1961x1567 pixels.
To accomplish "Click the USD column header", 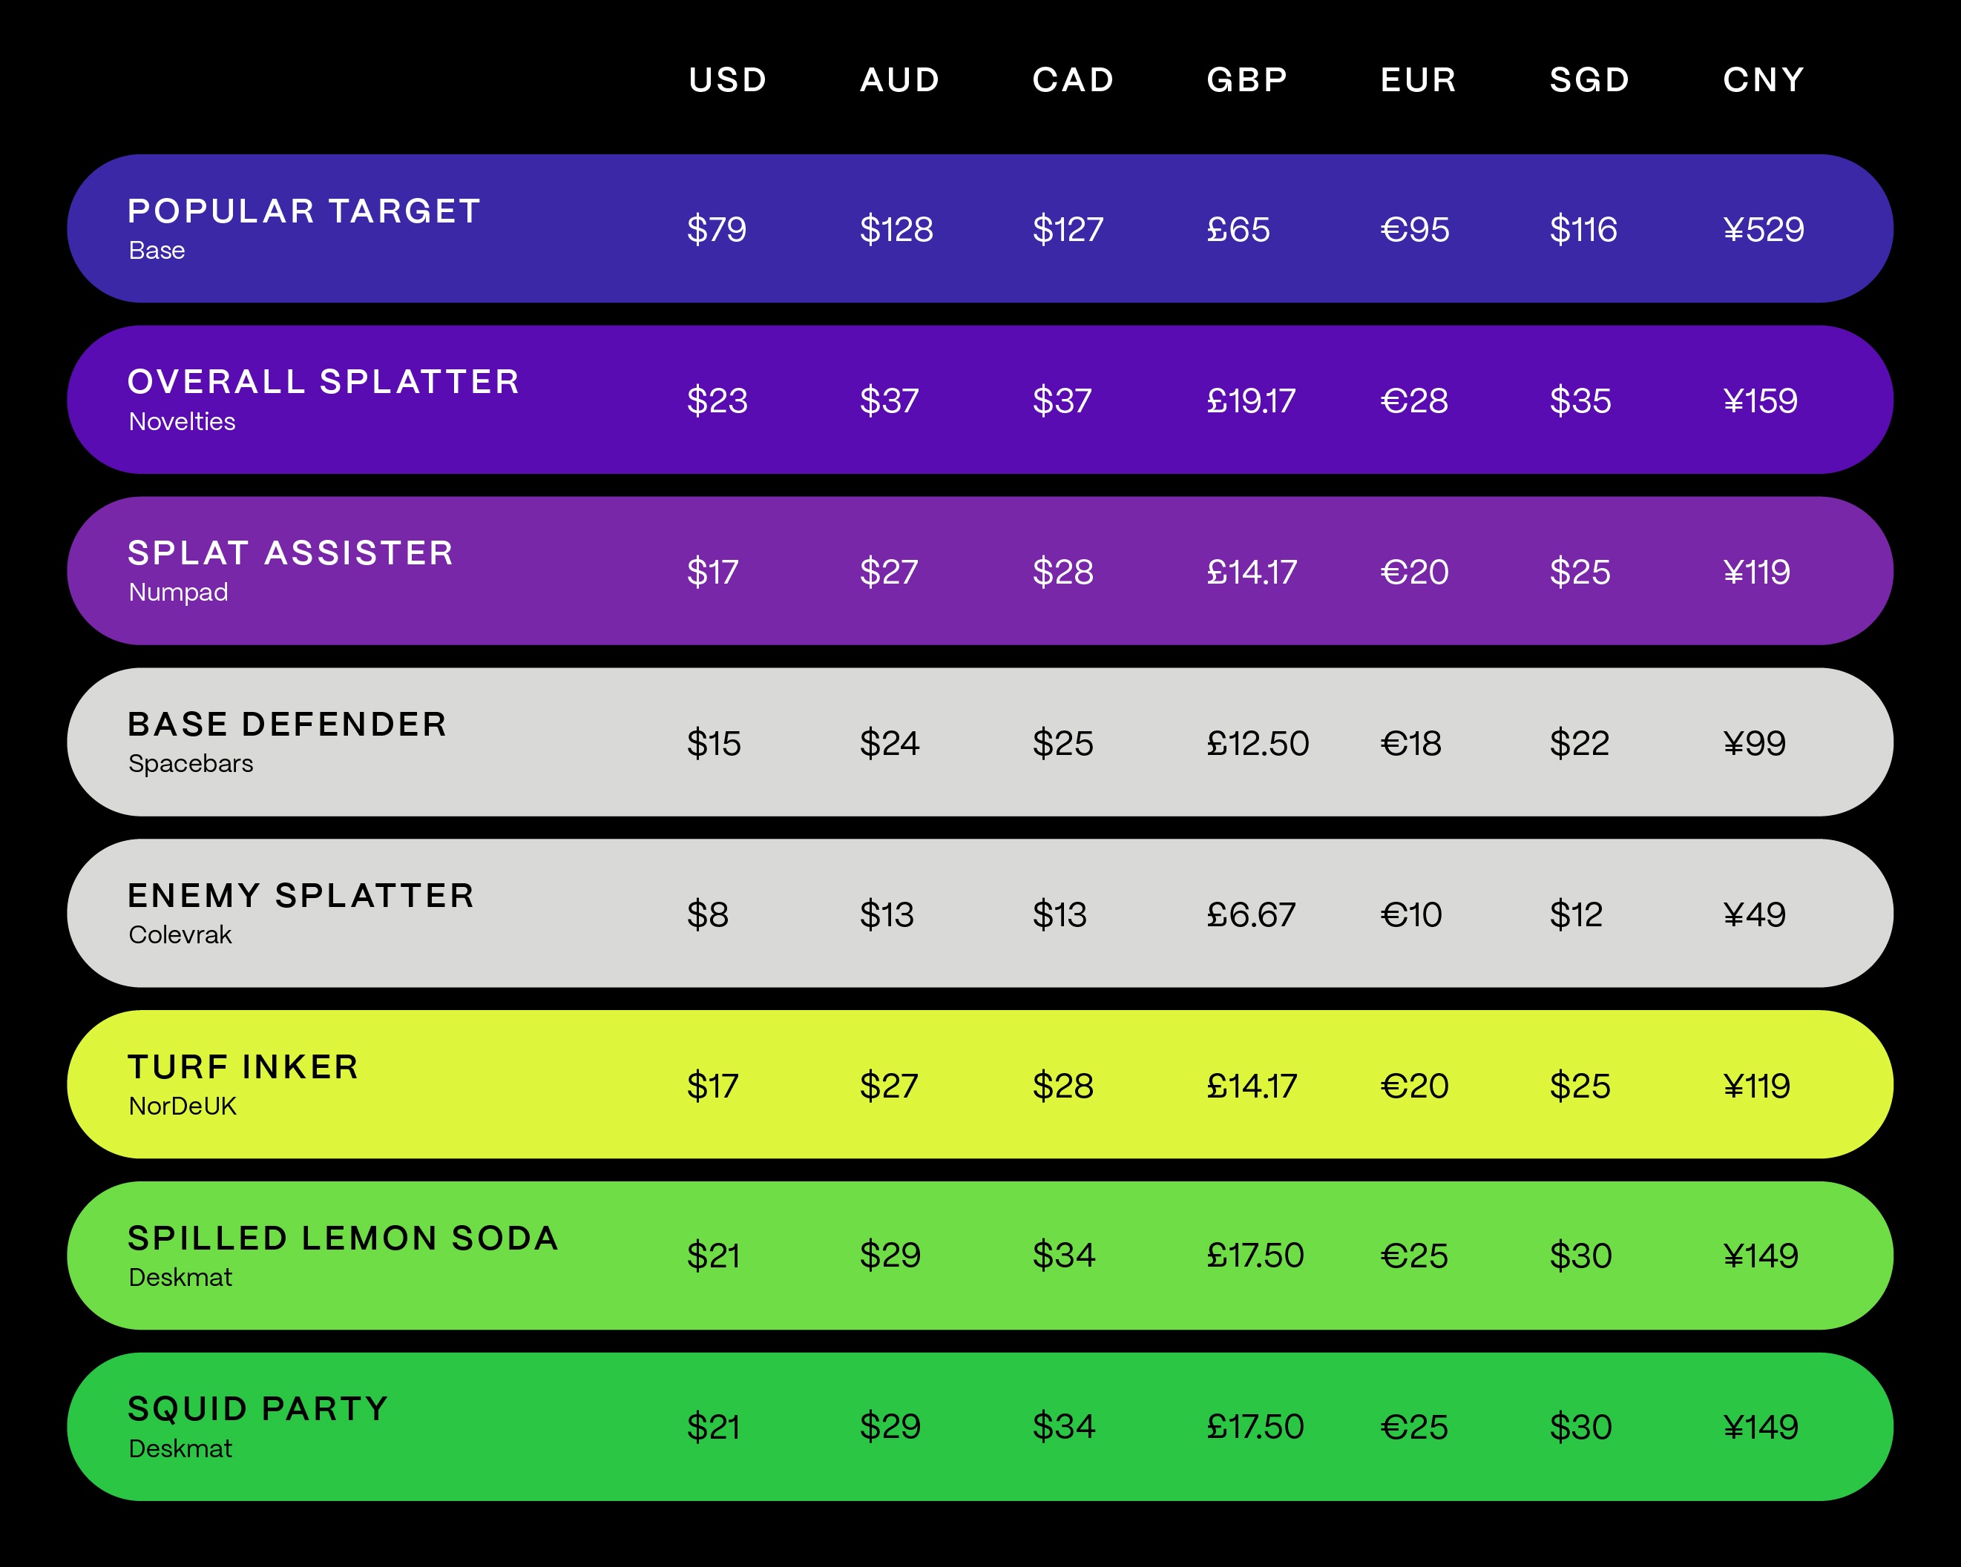I will click(728, 80).
